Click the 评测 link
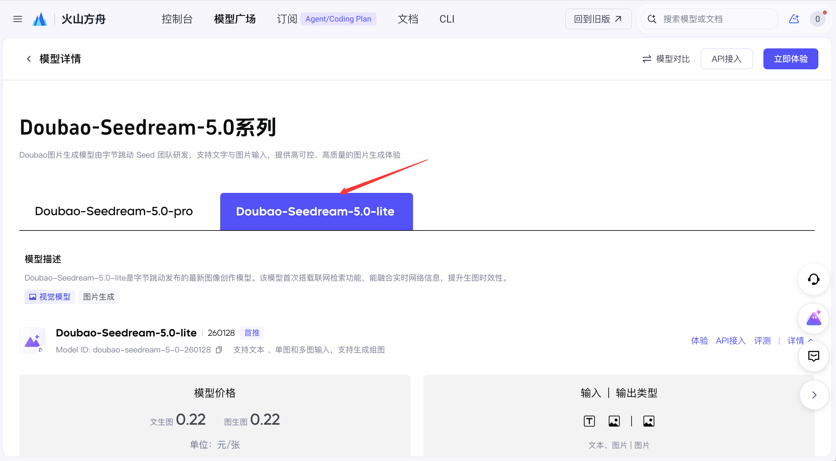 click(762, 341)
